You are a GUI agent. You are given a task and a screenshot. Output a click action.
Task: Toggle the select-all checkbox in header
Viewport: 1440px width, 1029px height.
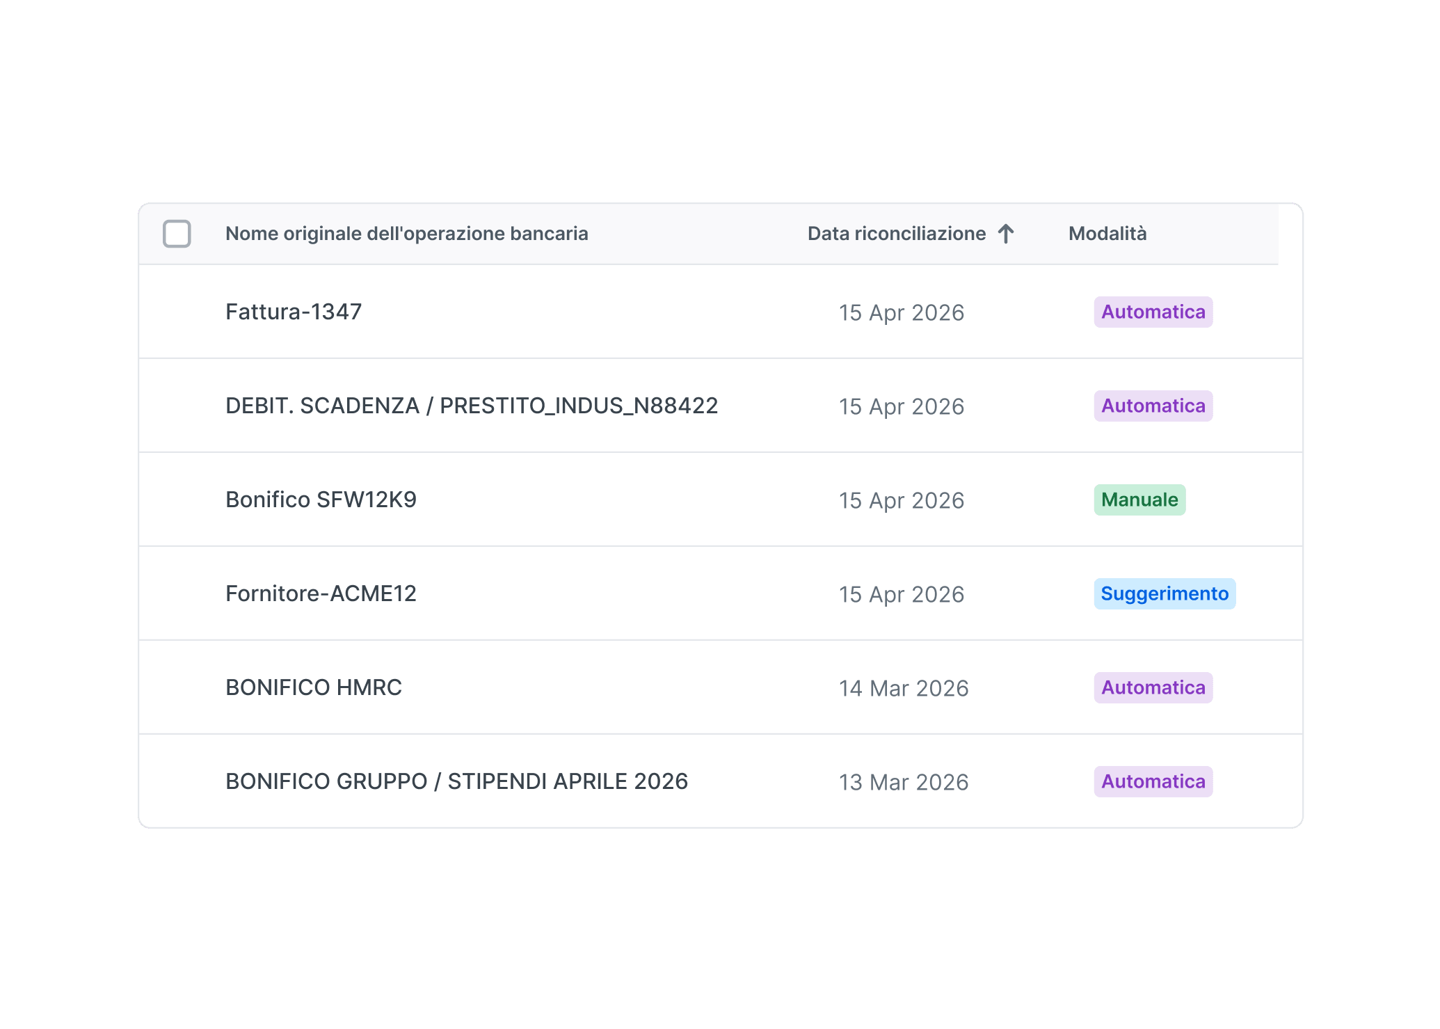pyautogui.click(x=177, y=234)
